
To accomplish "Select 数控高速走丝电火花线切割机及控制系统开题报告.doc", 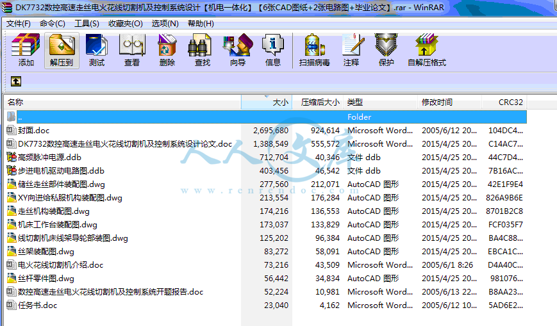I will 110,291.
